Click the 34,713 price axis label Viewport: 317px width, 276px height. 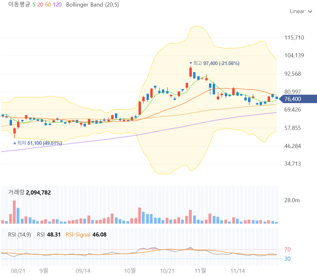(293, 164)
